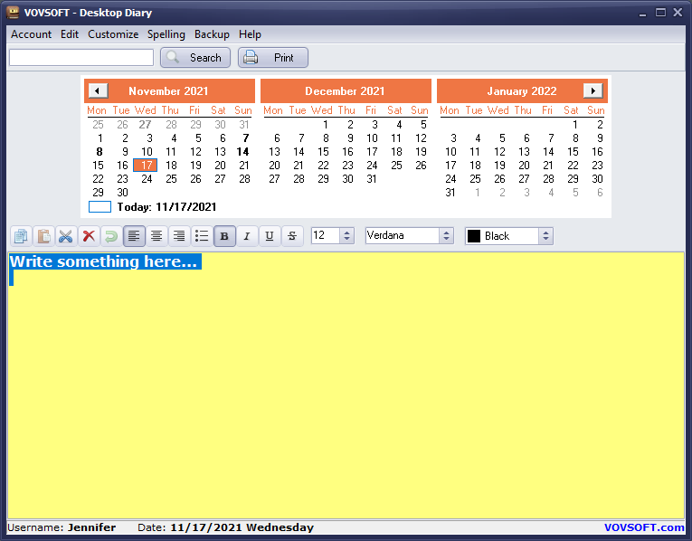Image resolution: width=692 pixels, height=541 pixels.
Task: Select November 17 highlighted date
Action: coord(146,166)
